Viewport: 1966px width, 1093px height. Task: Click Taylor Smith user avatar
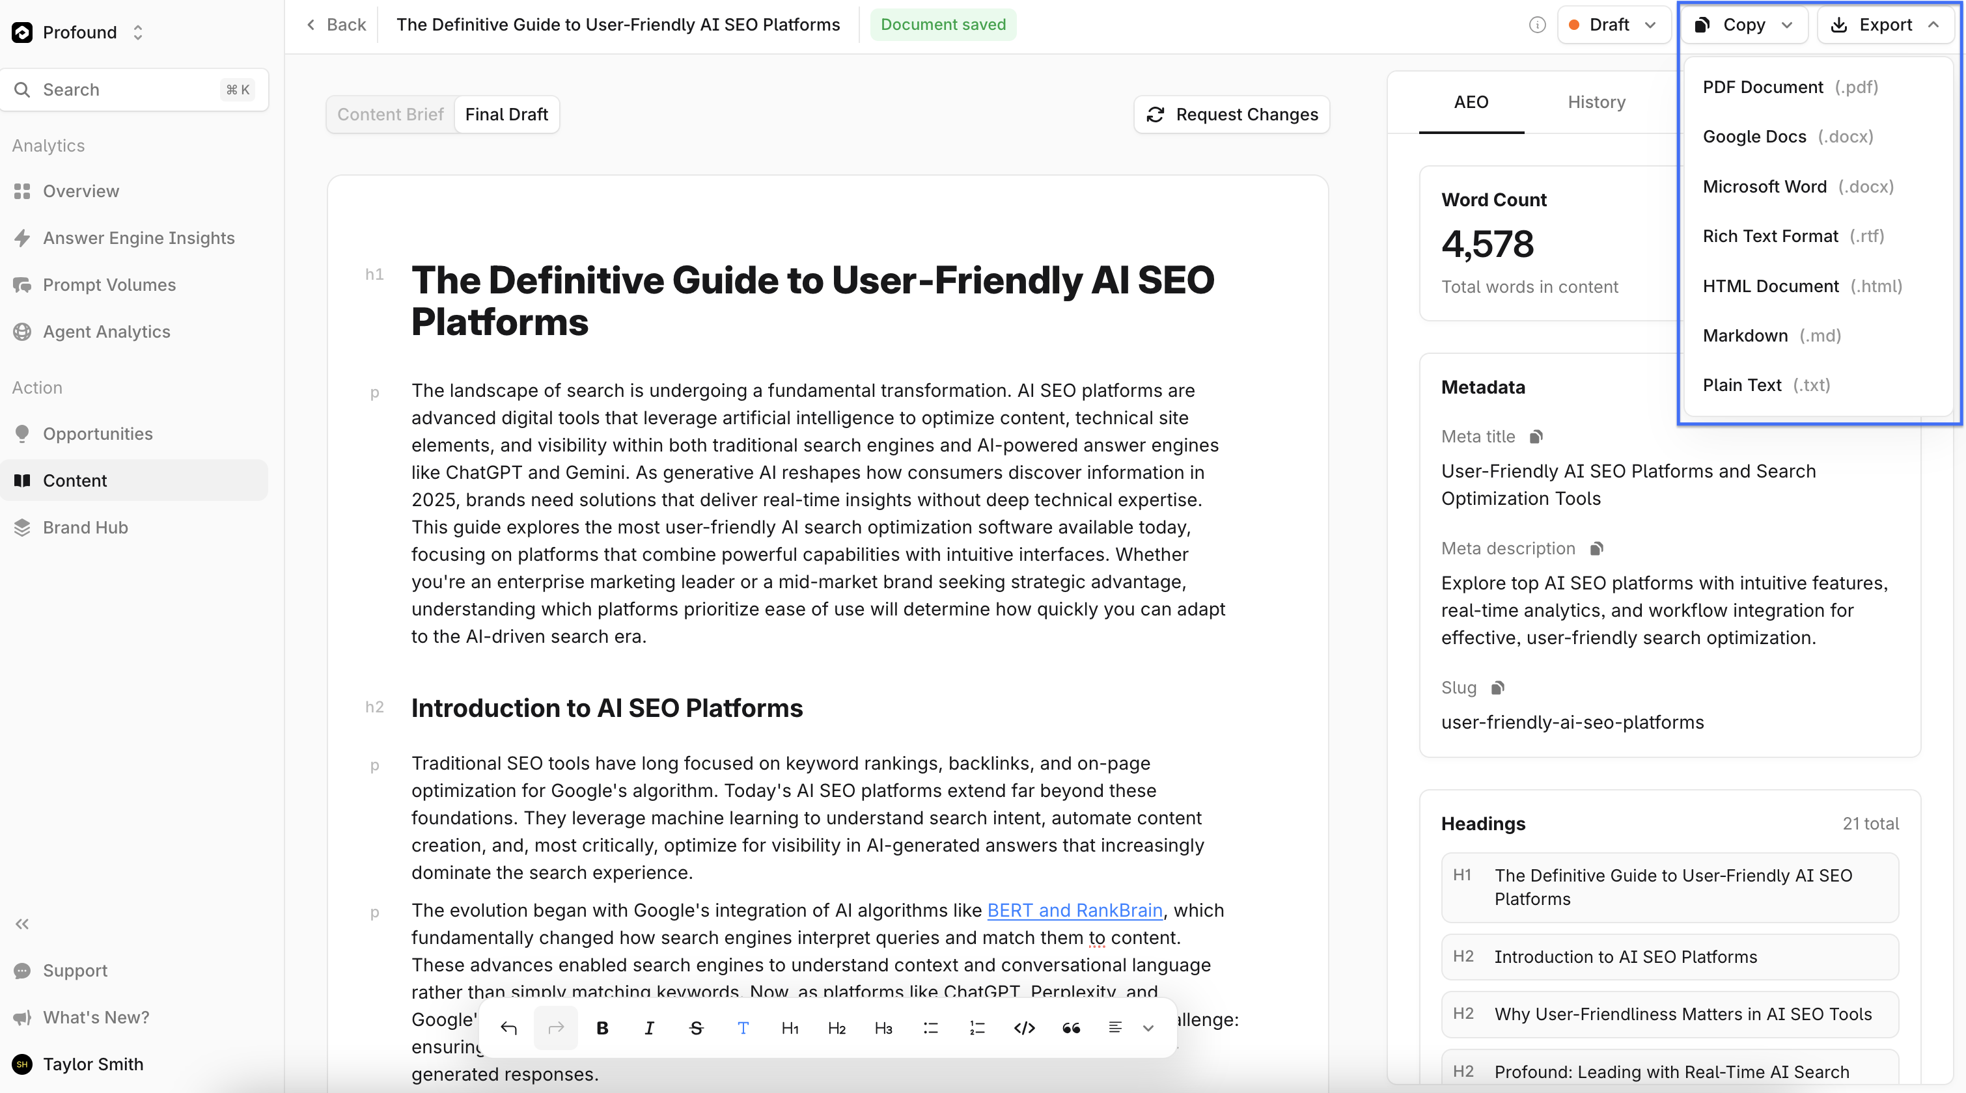[x=22, y=1065]
